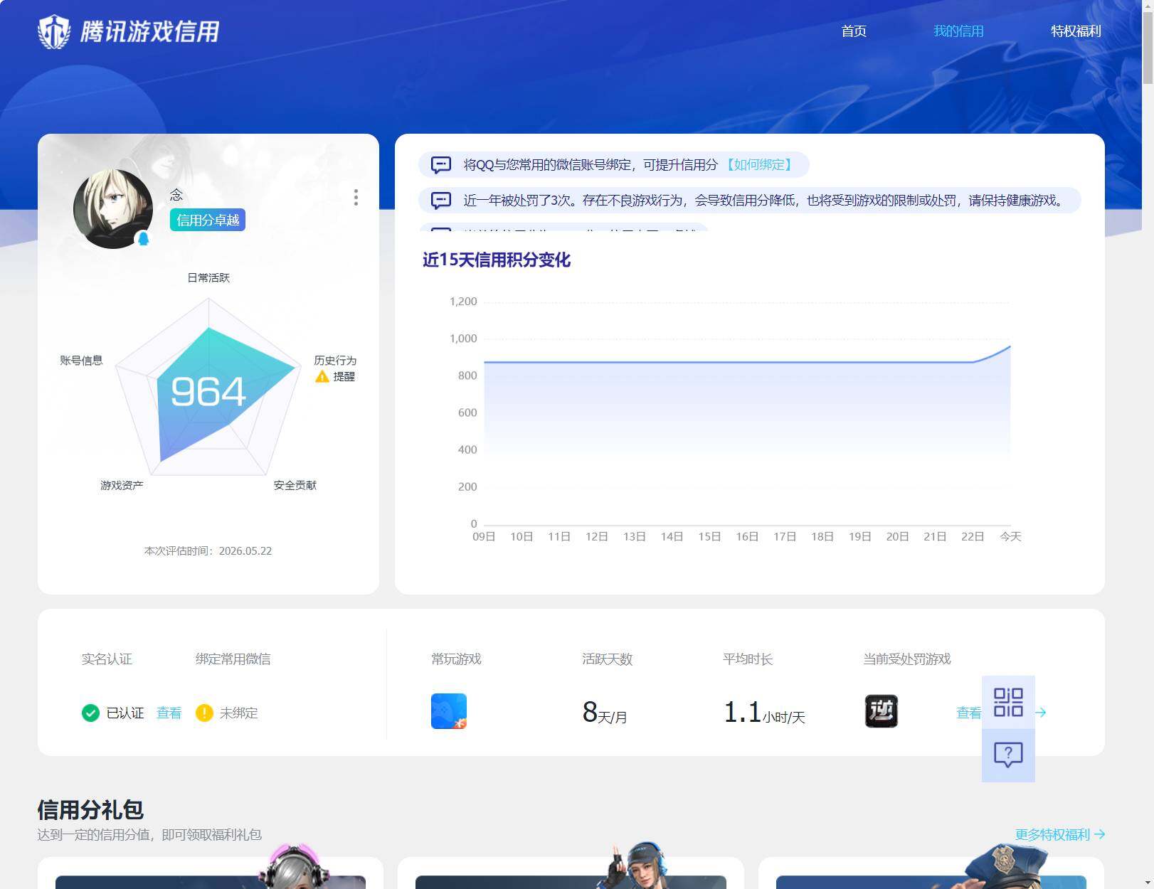
Task: Open the help feedback floating button
Action: click(1008, 755)
